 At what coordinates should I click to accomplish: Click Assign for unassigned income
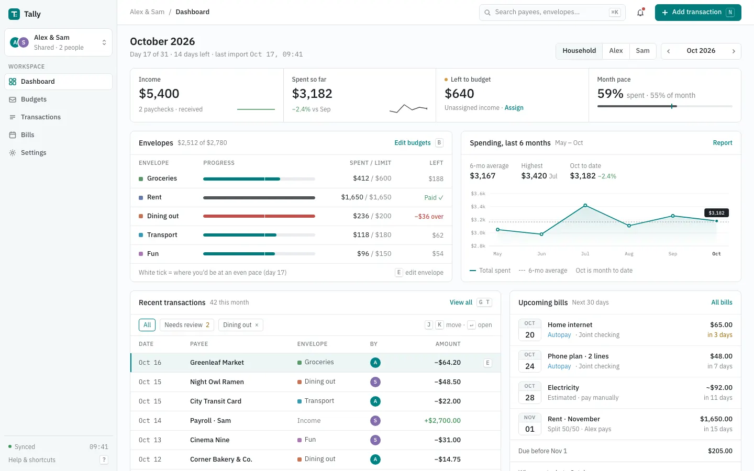(x=514, y=108)
